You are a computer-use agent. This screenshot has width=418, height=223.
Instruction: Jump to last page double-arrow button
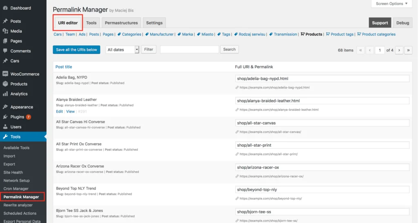(x=408, y=50)
